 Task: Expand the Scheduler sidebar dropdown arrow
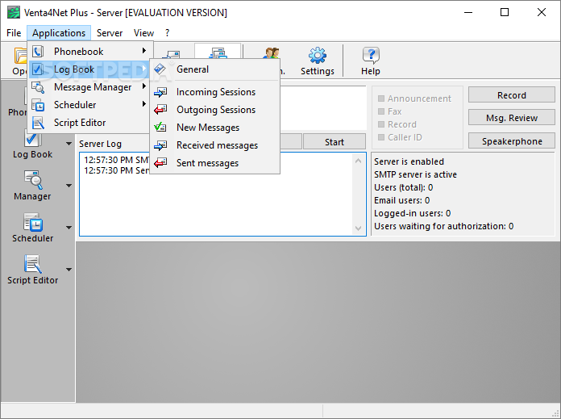tap(69, 228)
